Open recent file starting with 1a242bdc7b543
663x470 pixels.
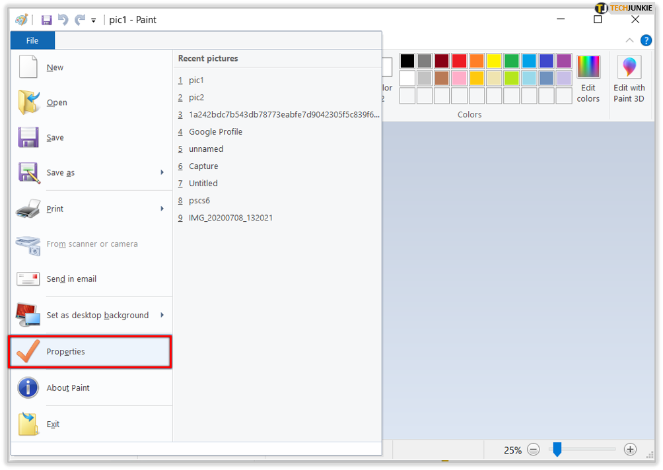pyautogui.click(x=278, y=115)
